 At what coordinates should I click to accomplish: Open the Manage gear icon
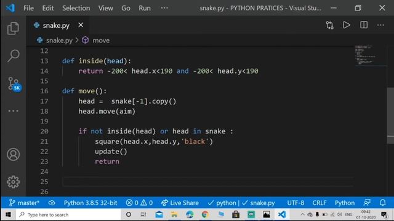(x=13, y=182)
